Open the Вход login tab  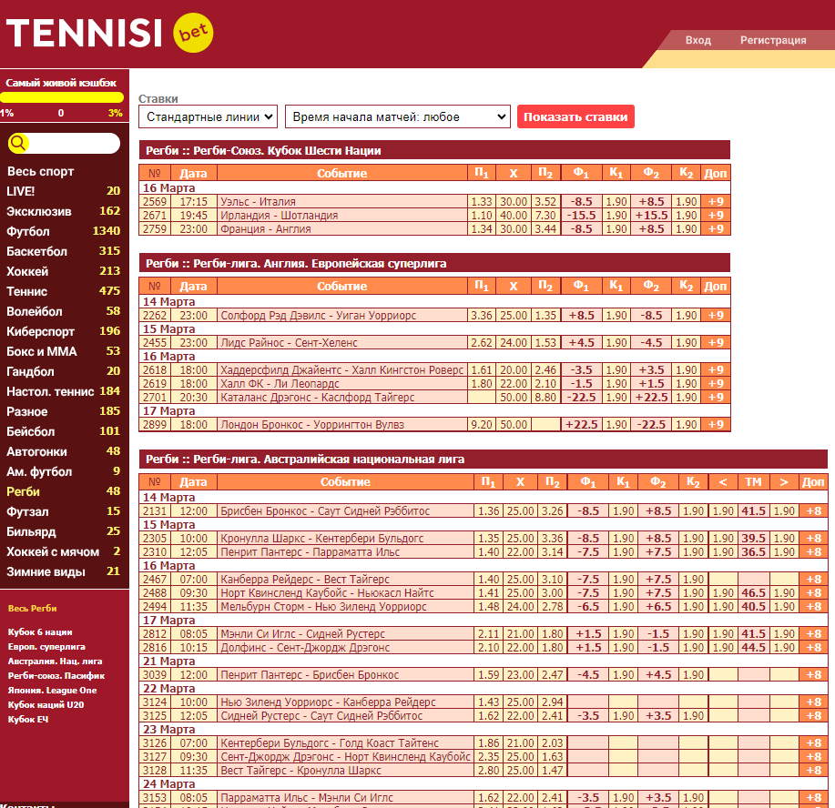(x=698, y=40)
